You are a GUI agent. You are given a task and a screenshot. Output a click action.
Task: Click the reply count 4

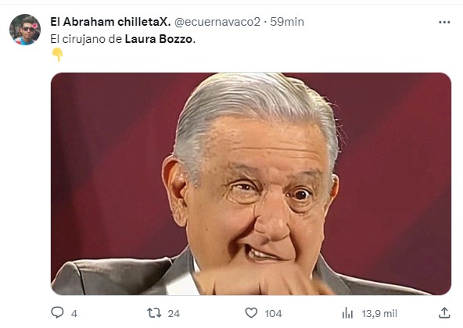74,313
